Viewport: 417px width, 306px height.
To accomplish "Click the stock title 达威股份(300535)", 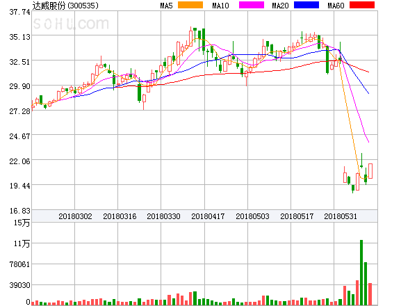I will [x=65, y=6].
